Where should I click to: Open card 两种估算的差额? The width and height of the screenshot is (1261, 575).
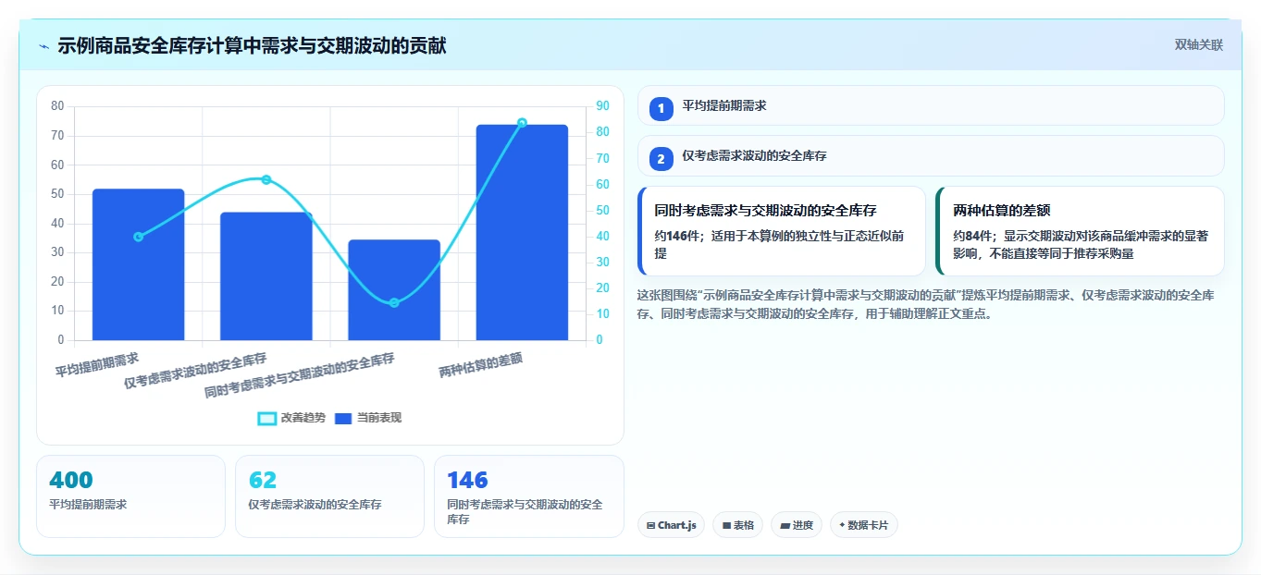click(x=1081, y=231)
